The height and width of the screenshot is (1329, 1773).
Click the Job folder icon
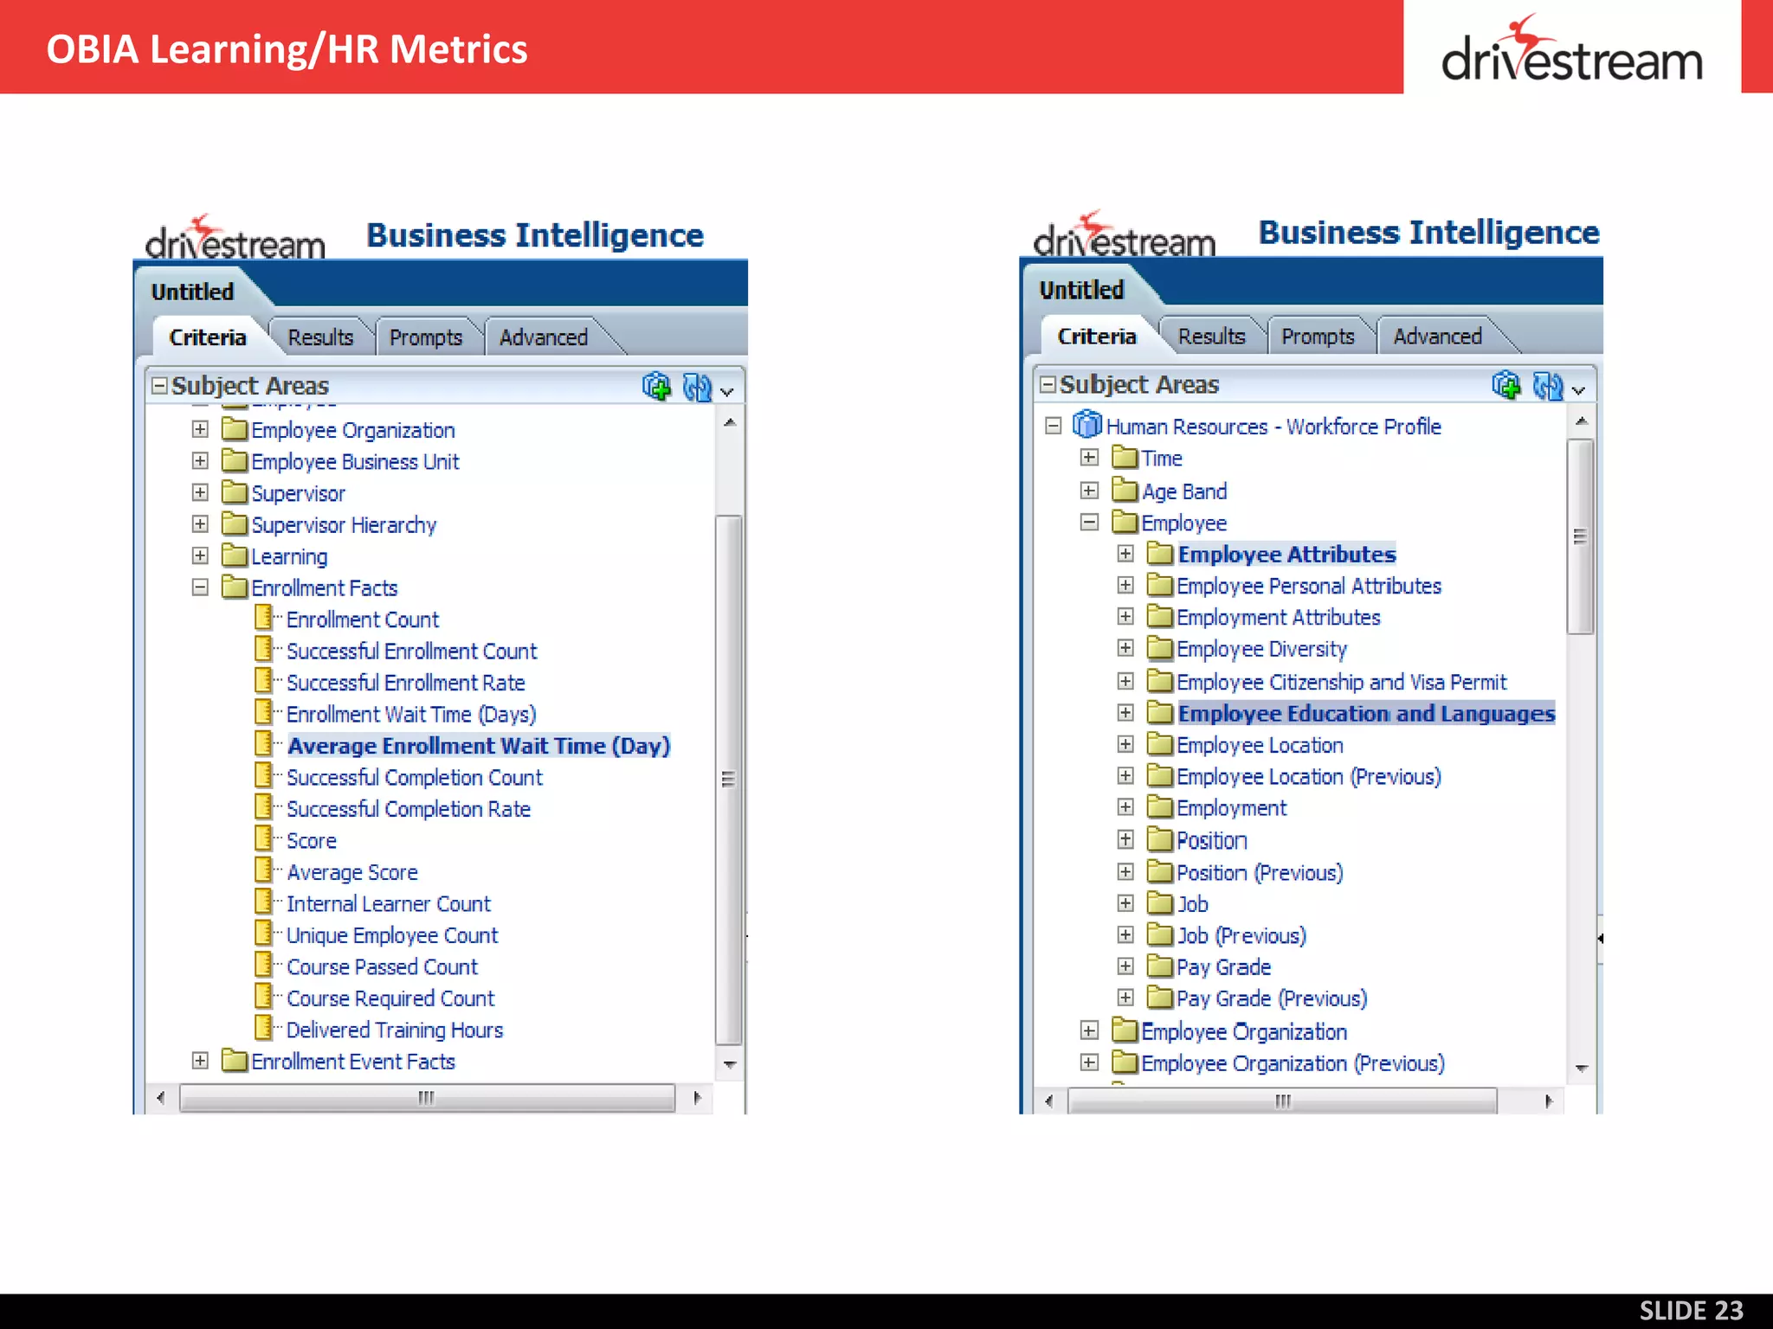coord(1160,902)
